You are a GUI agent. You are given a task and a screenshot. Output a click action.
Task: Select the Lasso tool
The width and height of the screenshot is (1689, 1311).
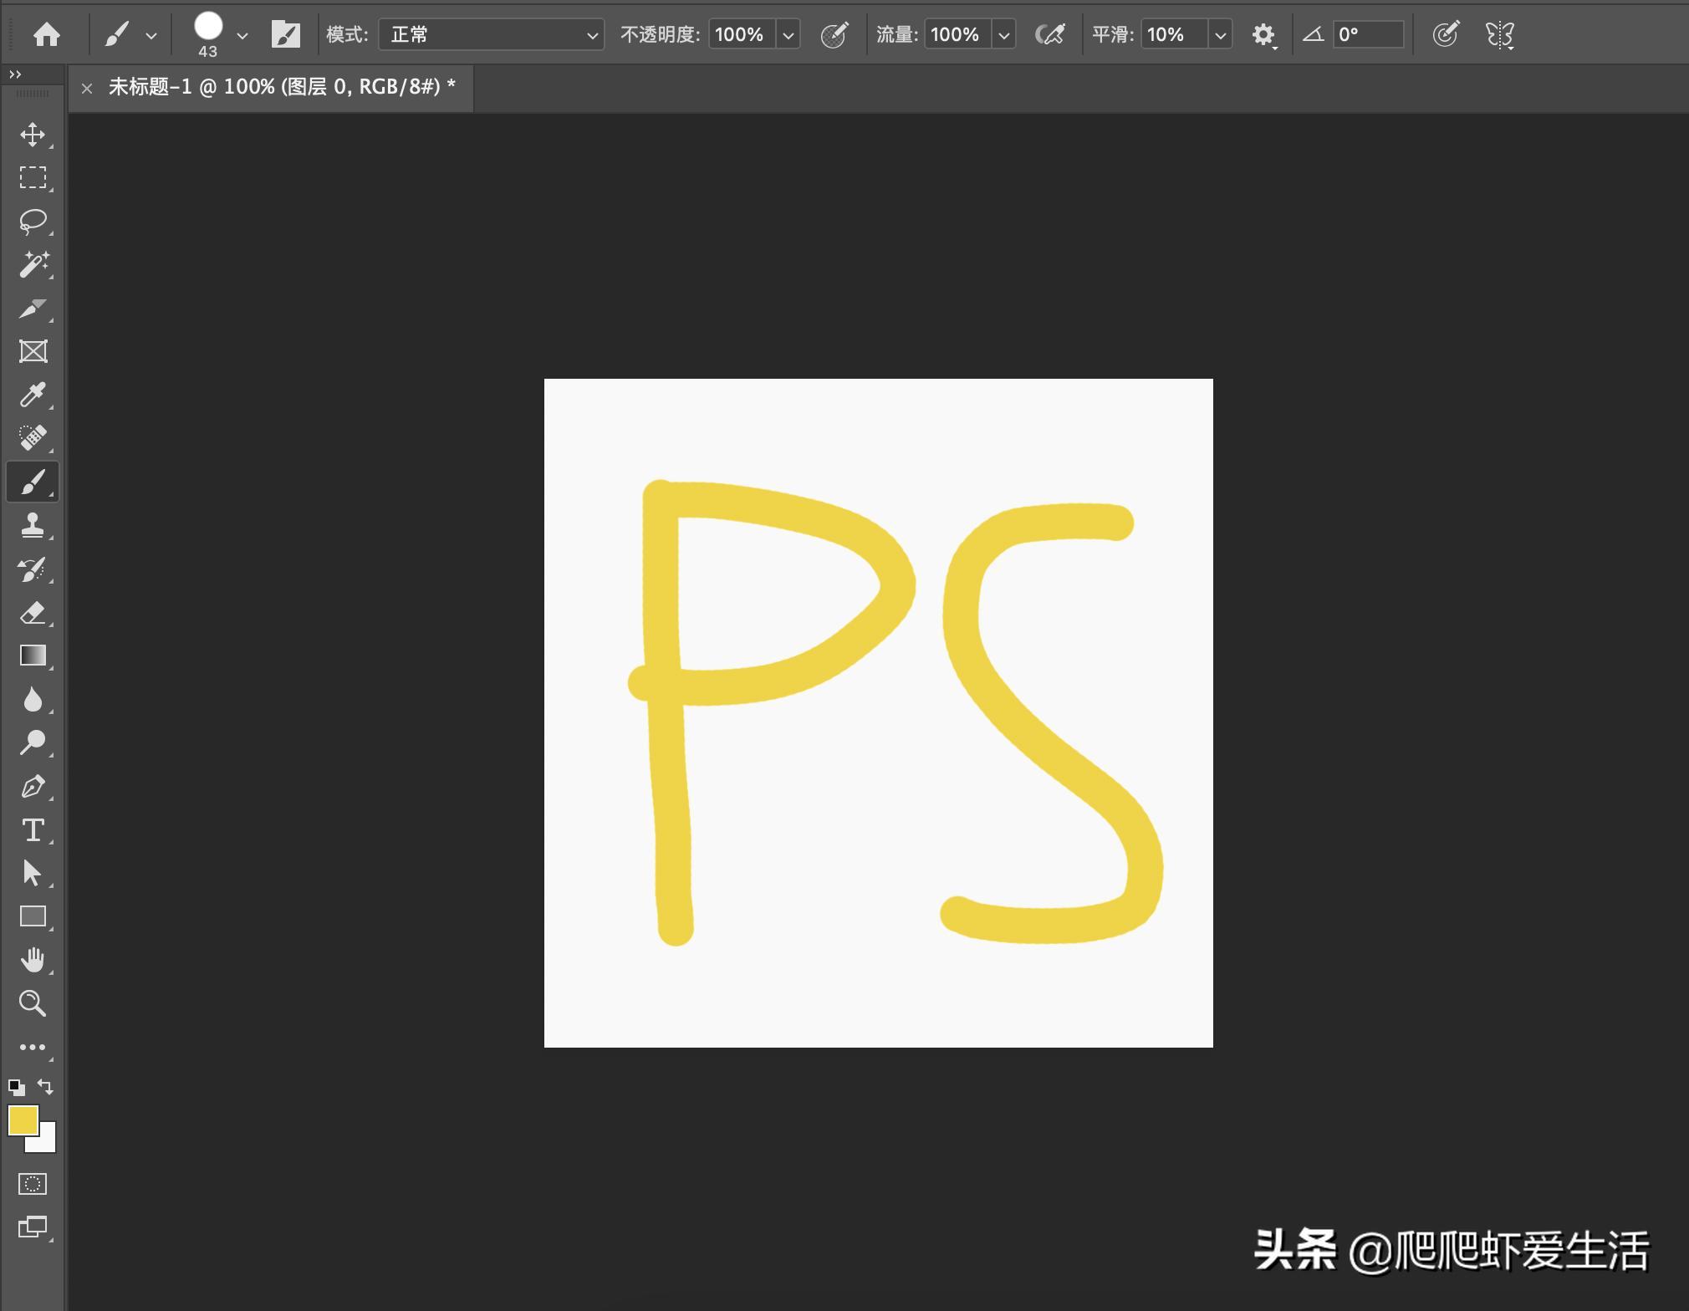click(x=33, y=222)
